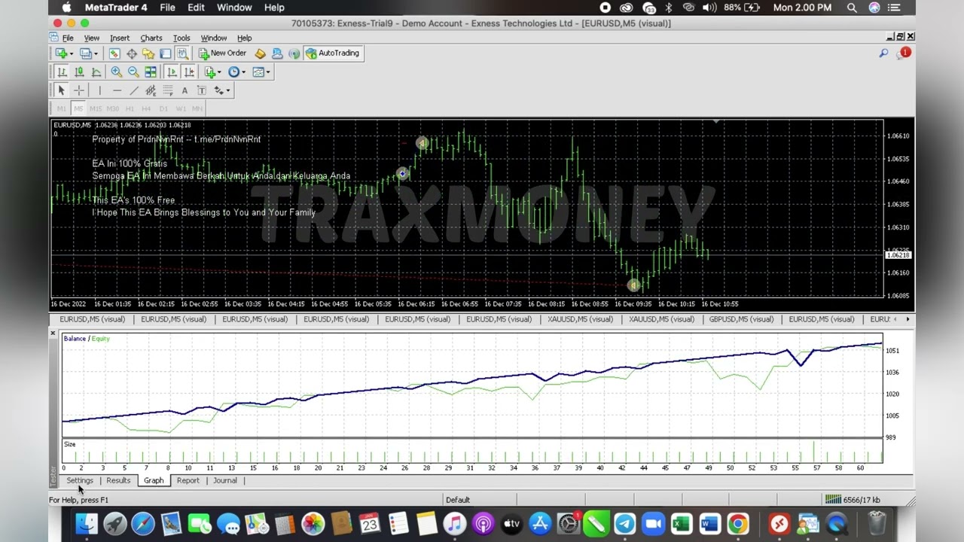Select the cursor arrow tool
This screenshot has width=964, height=542.
(62, 90)
